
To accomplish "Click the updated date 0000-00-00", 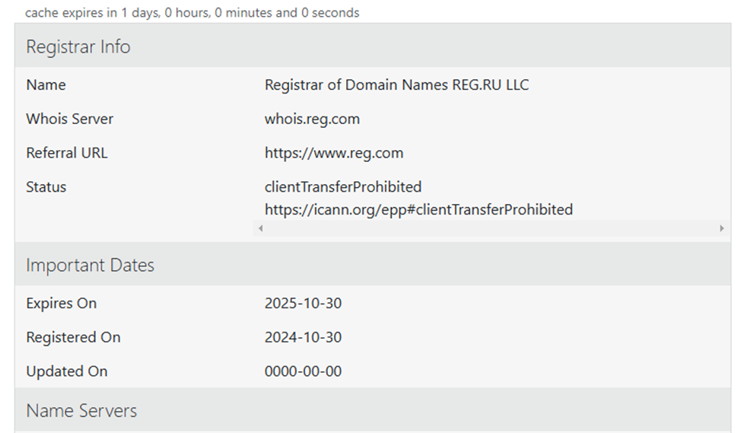I will [303, 371].
